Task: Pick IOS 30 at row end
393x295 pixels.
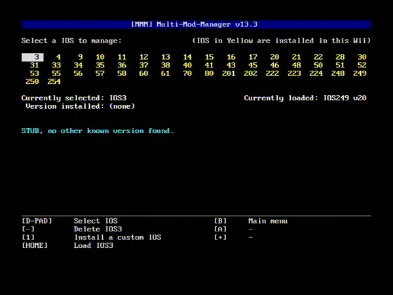Action: pyautogui.click(x=362, y=57)
